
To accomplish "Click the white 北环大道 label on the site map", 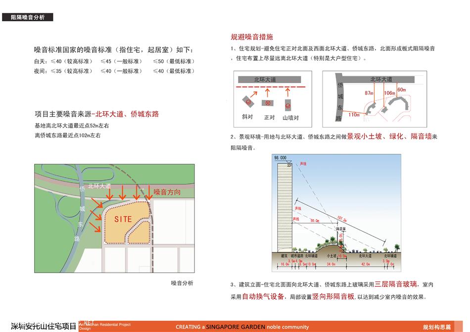I will 99,186.
